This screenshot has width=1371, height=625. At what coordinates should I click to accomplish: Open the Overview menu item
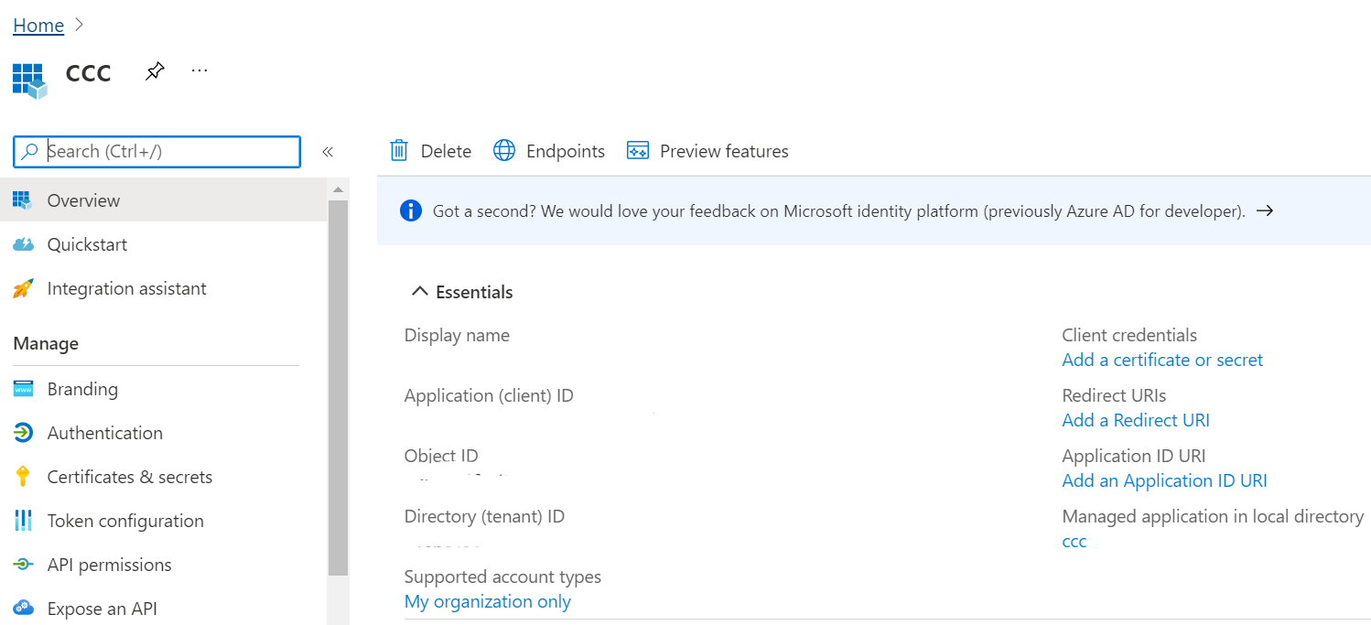163,200
